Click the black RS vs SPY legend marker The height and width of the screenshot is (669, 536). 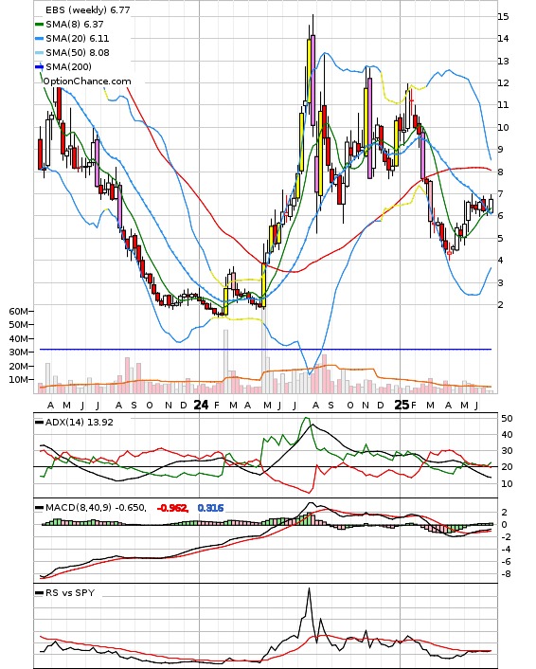(x=39, y=592)
